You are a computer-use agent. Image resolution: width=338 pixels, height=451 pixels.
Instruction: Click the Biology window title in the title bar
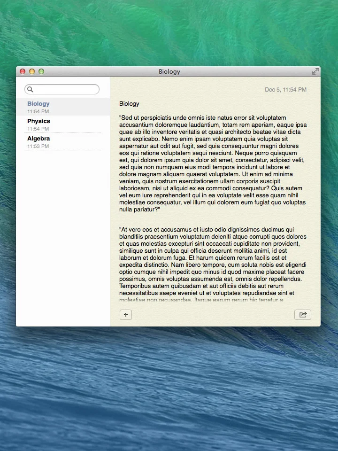tap(169, 71)
